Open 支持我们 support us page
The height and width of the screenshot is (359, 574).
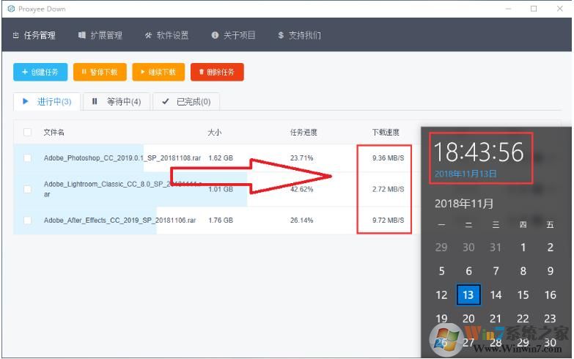[299, 35]
